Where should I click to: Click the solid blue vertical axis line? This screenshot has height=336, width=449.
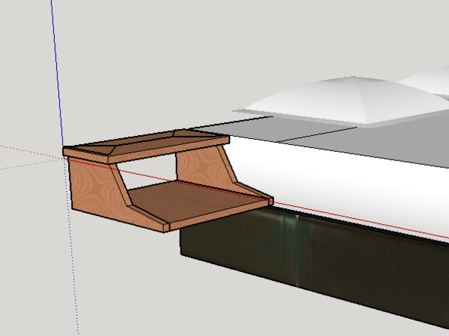[x=57, y=75]
